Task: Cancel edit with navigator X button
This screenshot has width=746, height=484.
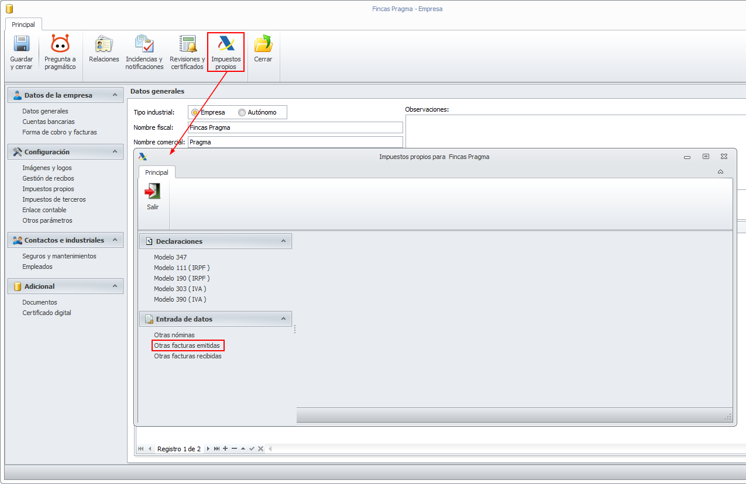Action: [x=260, y=449]
